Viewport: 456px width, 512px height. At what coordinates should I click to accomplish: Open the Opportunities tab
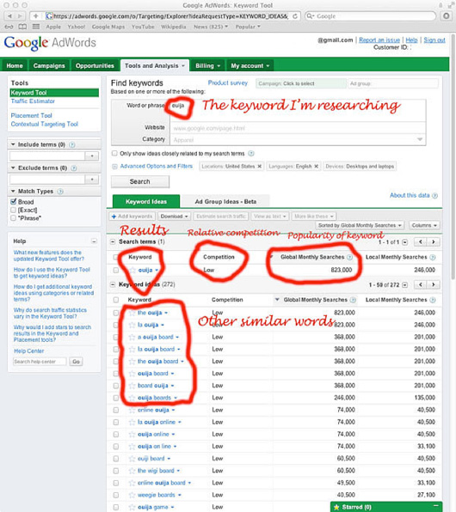[95, 65]
